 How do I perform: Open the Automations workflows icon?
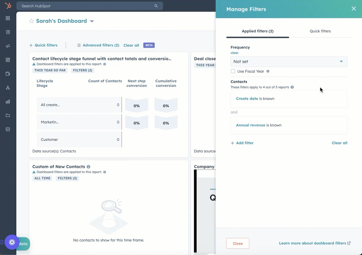point(7,87)
